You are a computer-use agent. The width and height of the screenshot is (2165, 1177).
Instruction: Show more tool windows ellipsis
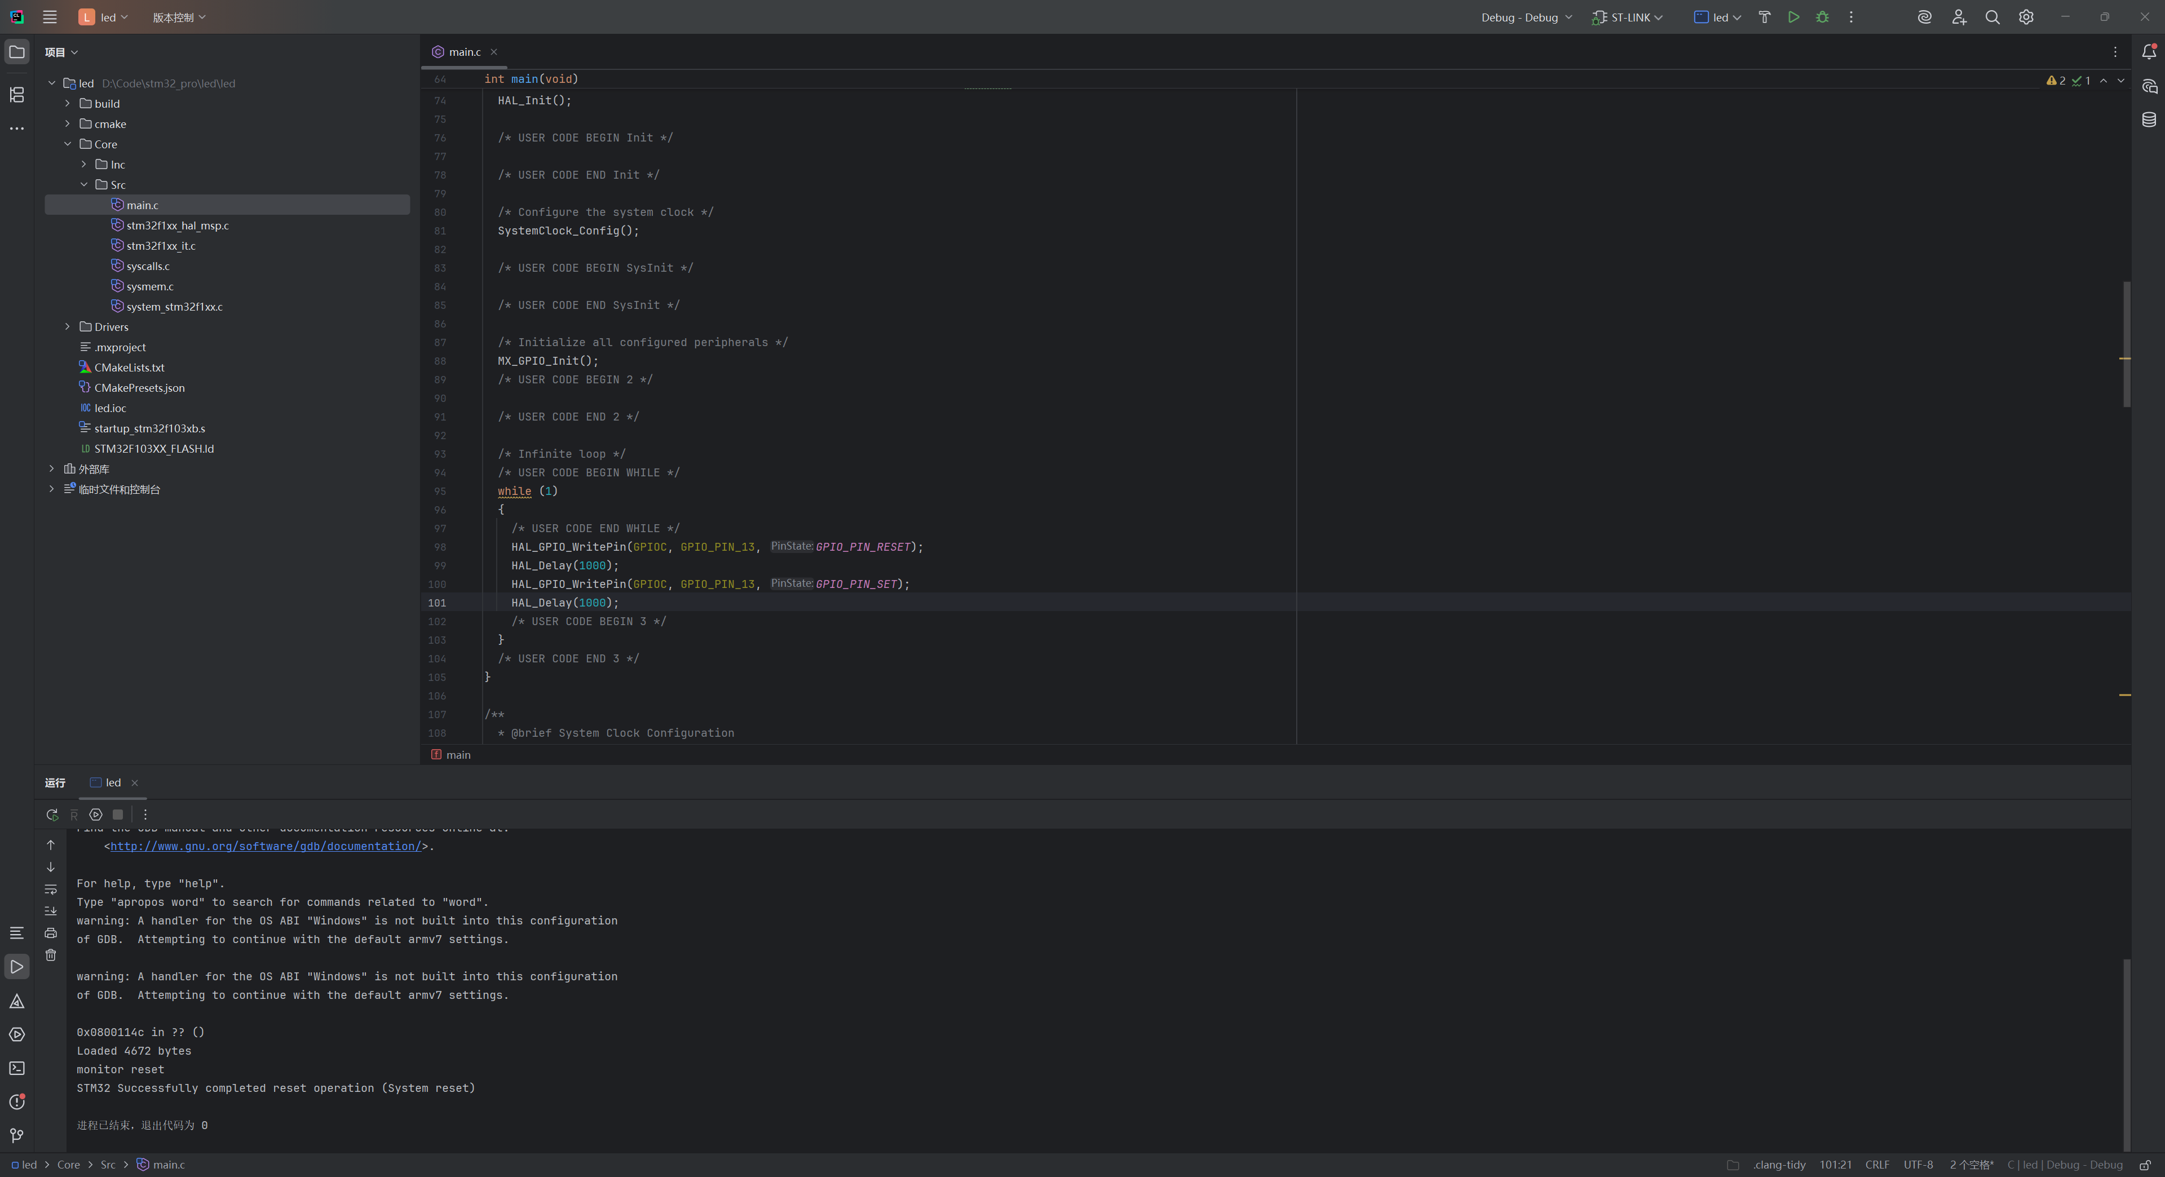point(17,129)
